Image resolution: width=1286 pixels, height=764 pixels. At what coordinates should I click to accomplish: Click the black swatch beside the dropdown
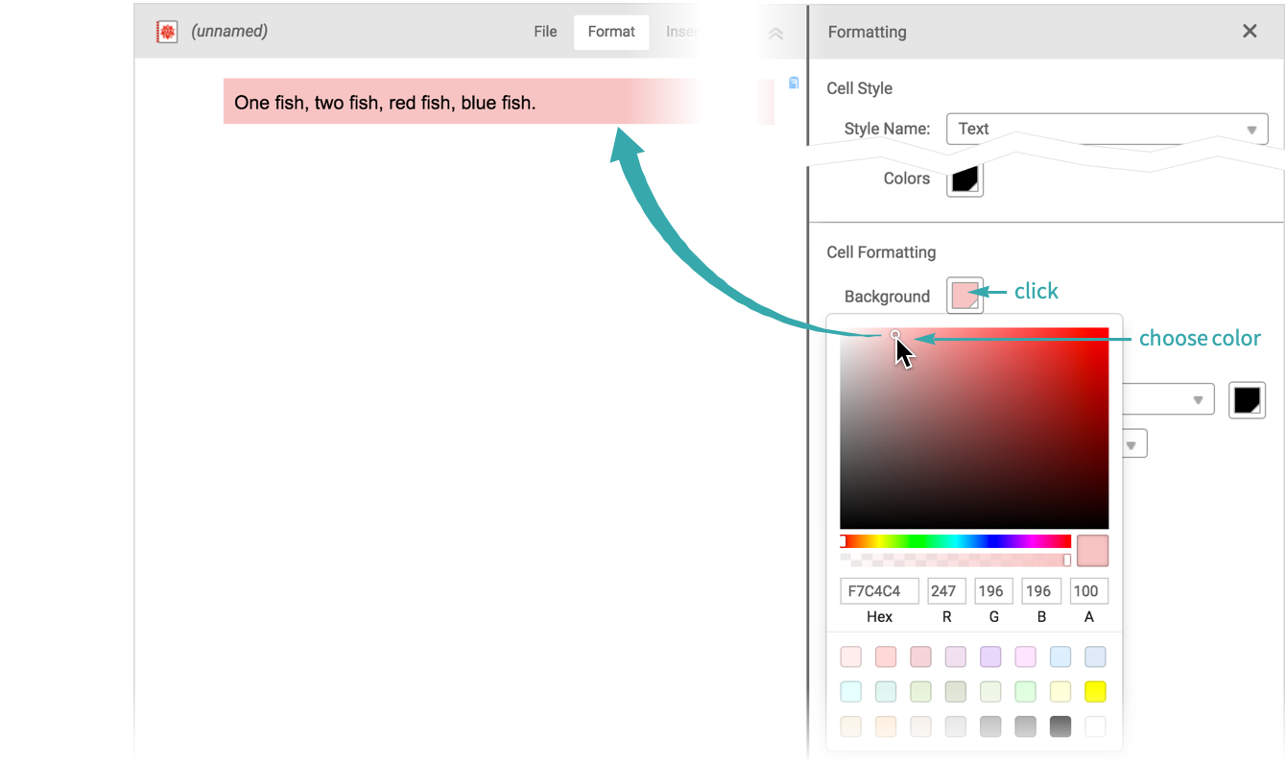tap(1247, 400)
